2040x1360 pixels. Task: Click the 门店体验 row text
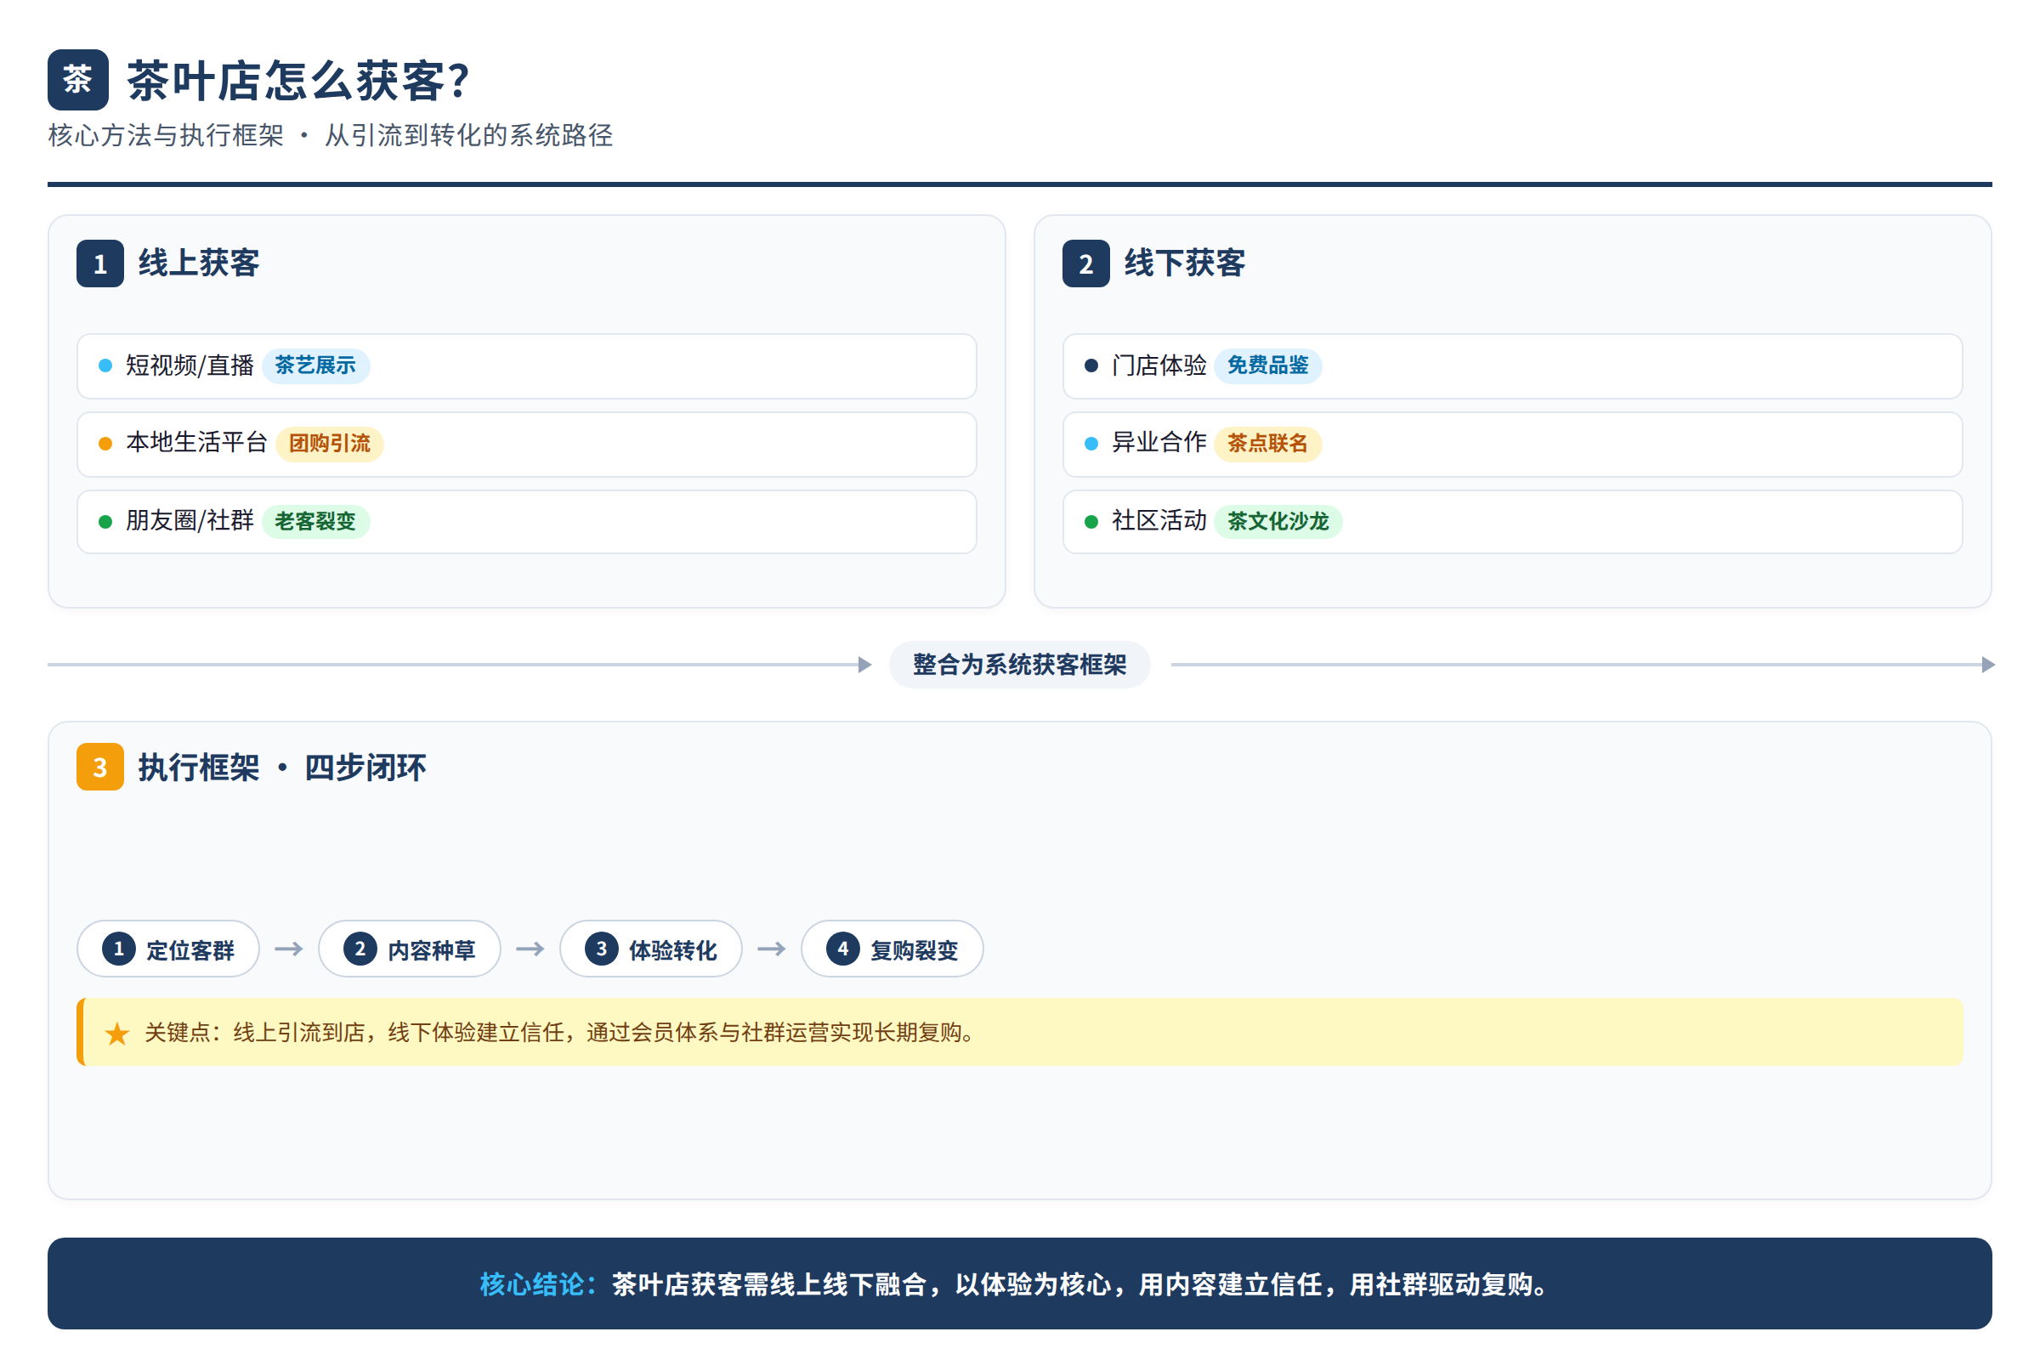(1159, 366)
